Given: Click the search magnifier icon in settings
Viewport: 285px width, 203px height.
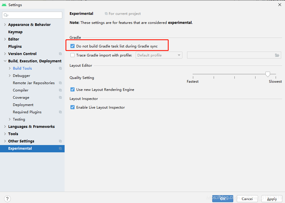Looking at the screenshot, I should tap(6, 15).
